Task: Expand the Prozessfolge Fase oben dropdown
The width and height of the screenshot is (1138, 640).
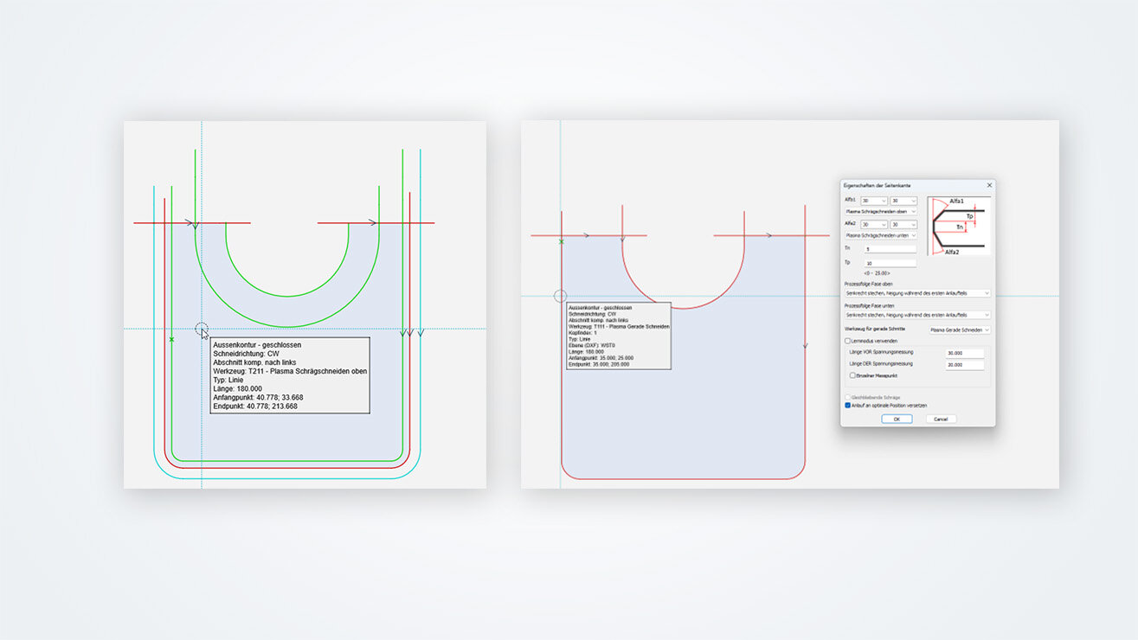Action: click(x=917, y=293)
